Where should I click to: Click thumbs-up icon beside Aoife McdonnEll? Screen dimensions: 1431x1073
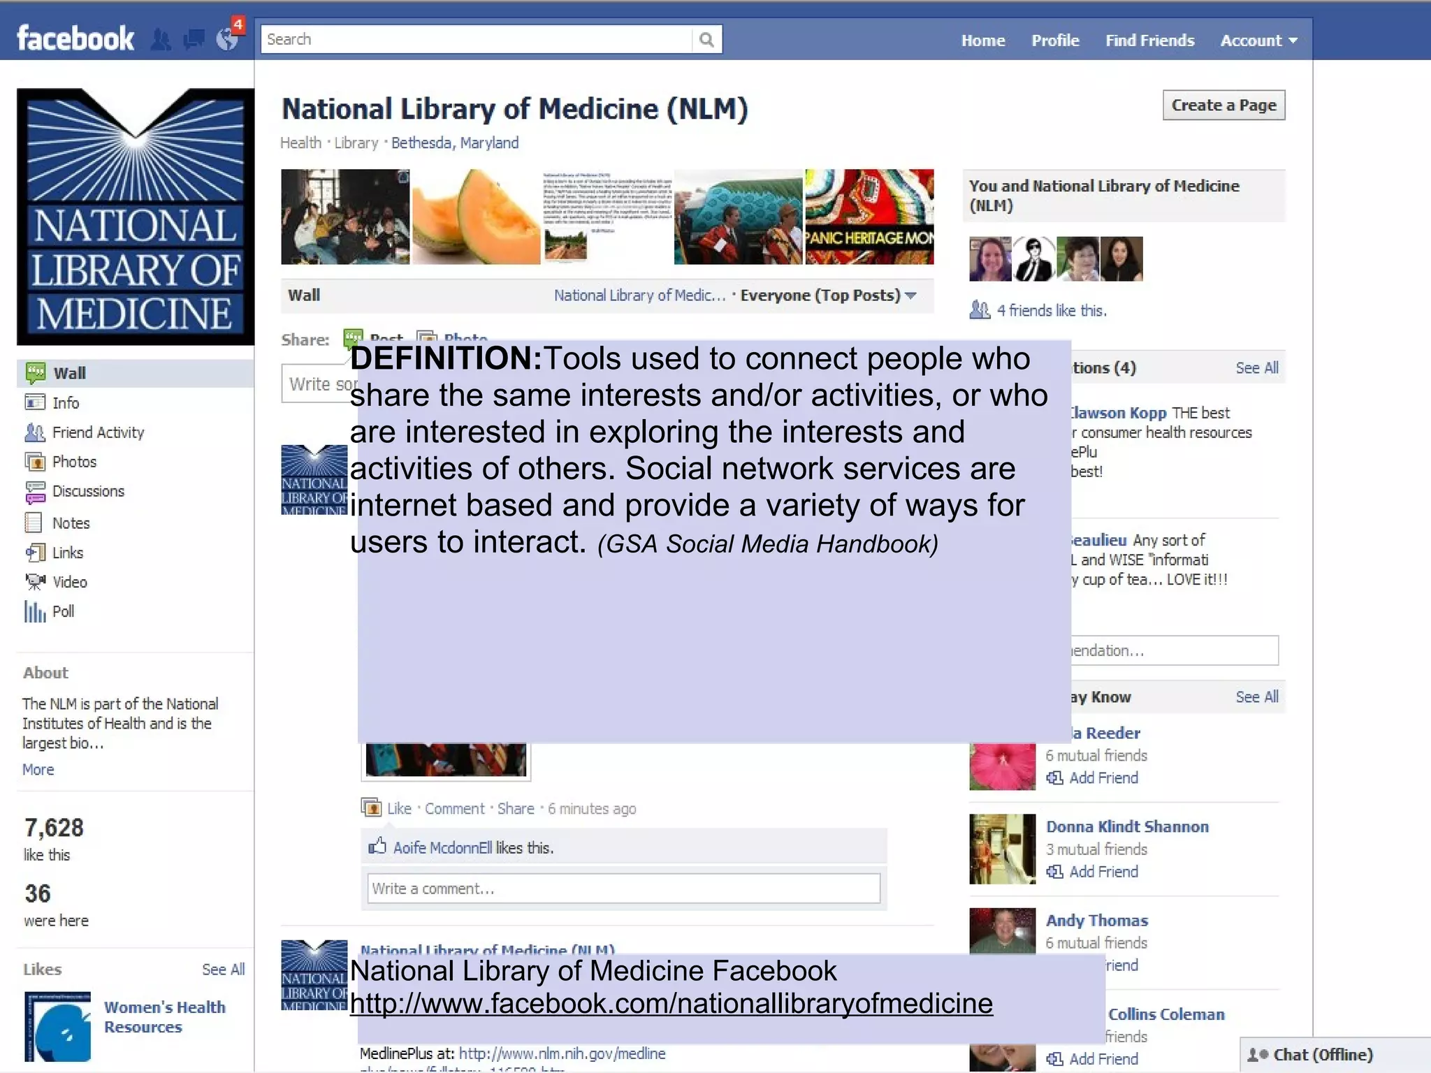[x=377, y=846]
